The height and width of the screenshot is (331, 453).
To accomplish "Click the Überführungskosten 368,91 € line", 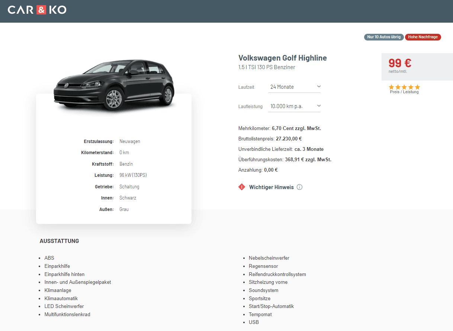I will pos(285,160).
